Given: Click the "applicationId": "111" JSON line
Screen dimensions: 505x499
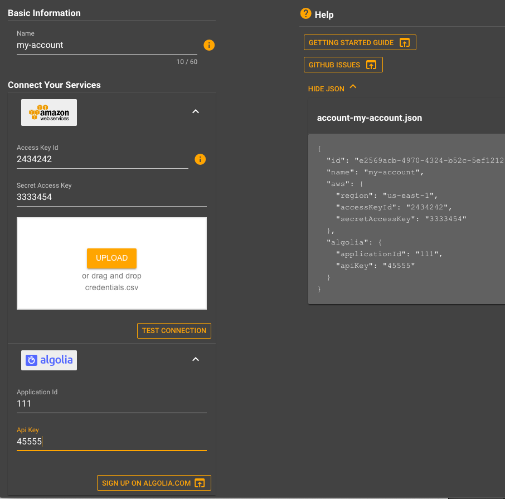Looking at the screenshot, I should point(389,254).
